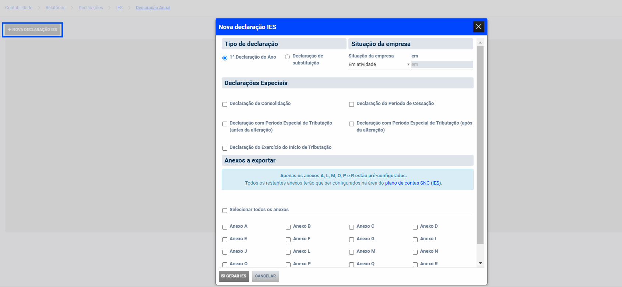Click the Declaração Anual breadcrumb link
This screenshot has width=622, height=287.
point(153,8)
